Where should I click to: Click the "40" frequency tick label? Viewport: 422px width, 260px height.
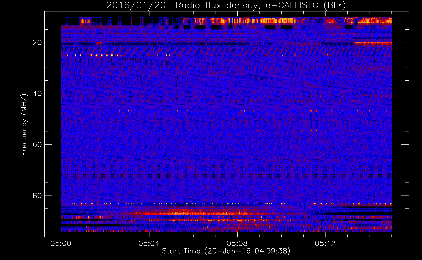(x=38, y=93)
